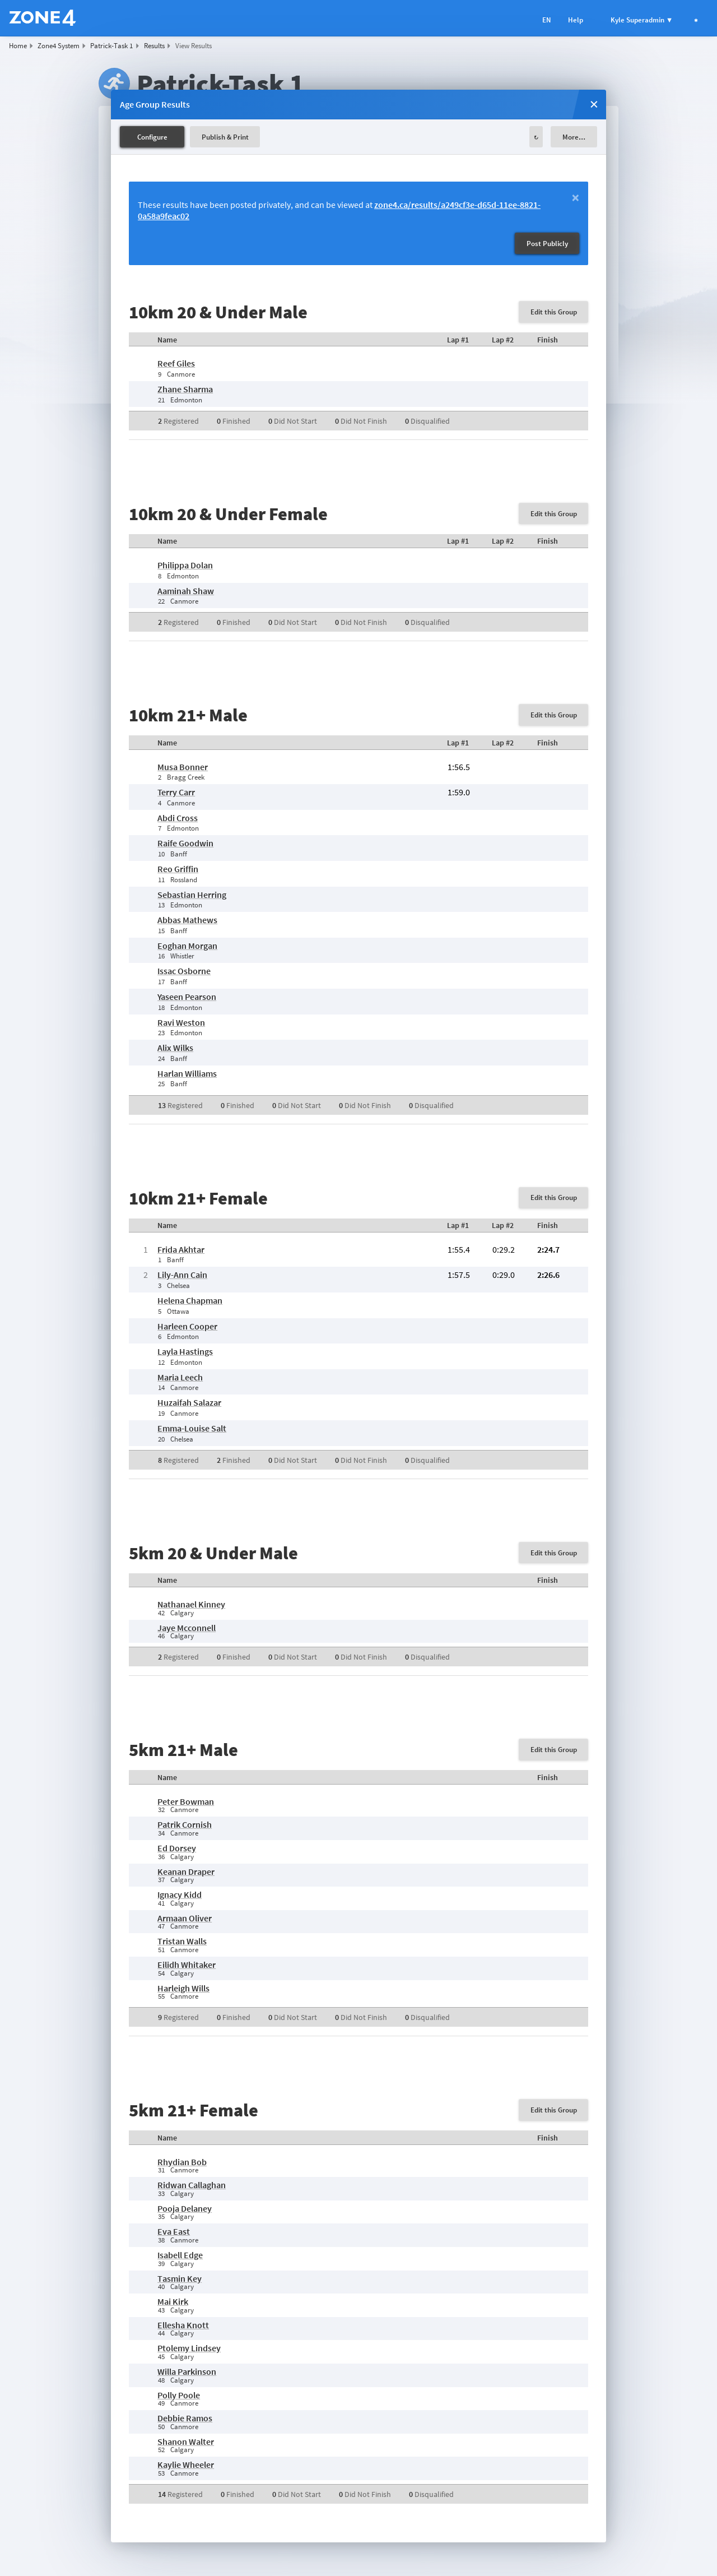Close the Age Group Results dialog

[594, 104]
